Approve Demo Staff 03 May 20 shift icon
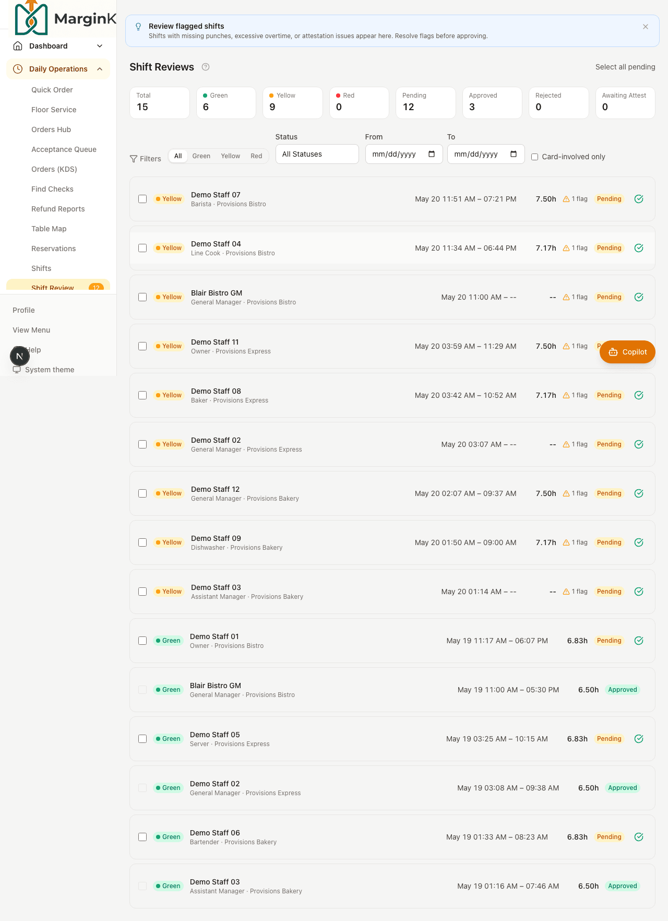668x921 pixels. [x=639, y=592]
